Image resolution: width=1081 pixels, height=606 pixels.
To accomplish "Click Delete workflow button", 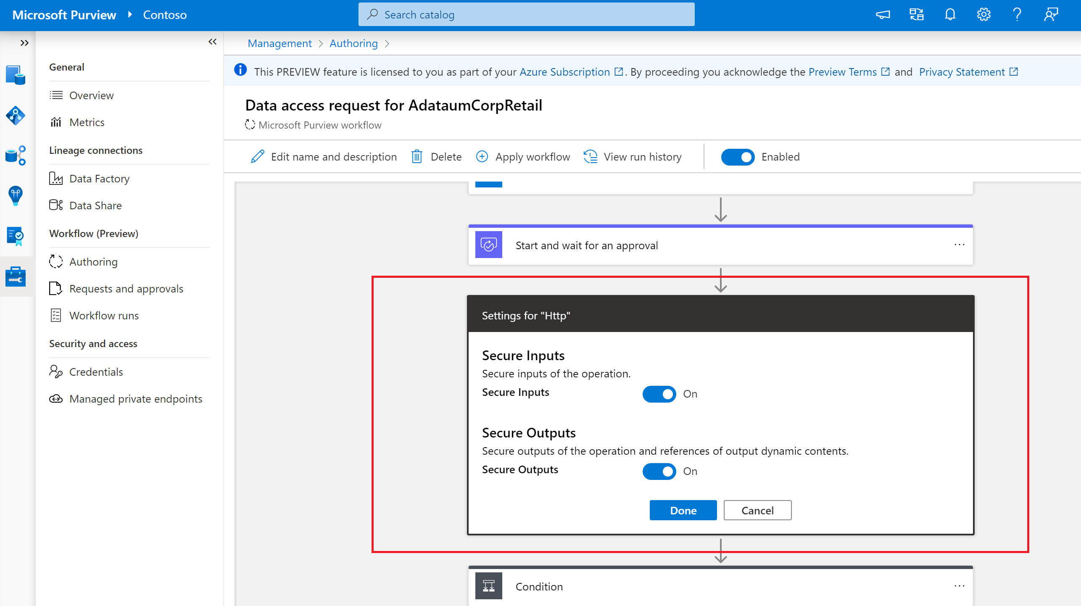I will point(436,157).
